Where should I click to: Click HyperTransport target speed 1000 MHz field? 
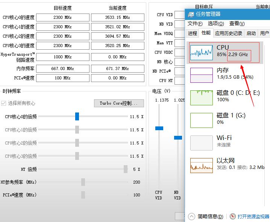63,57
